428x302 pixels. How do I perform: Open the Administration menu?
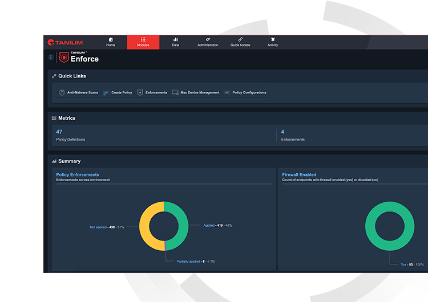tap(208, 42)
